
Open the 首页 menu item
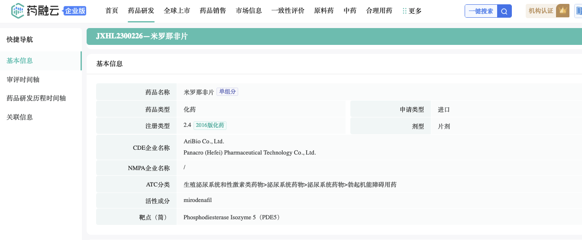tap(112, 11)
